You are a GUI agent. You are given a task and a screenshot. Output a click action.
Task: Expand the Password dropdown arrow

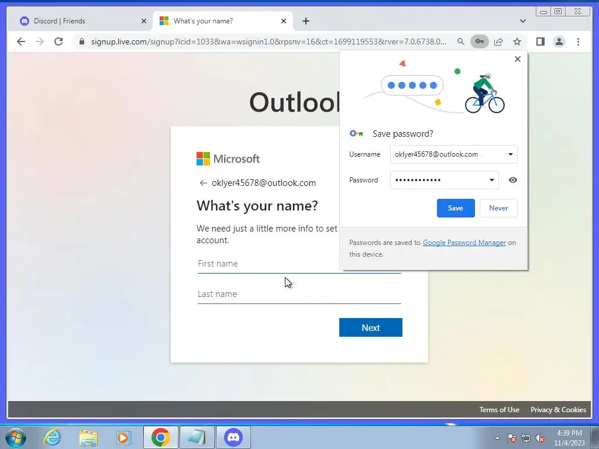tap(491, 180)
